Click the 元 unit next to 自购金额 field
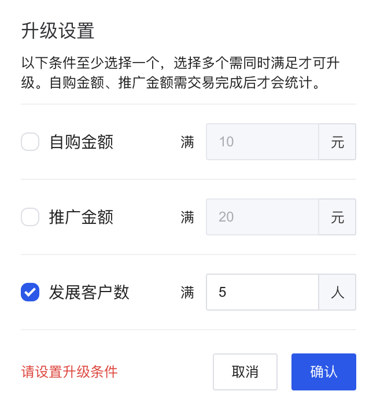Screen dimensions: 384x413 pyautogui.click(x=337, y=142)
